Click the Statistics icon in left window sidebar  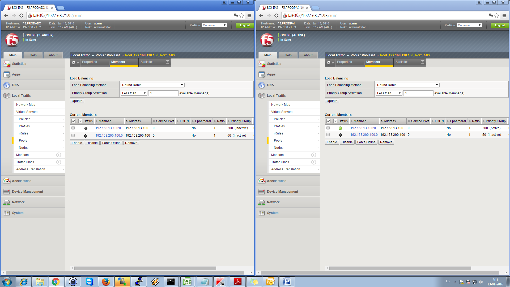(x=7, y=64)
